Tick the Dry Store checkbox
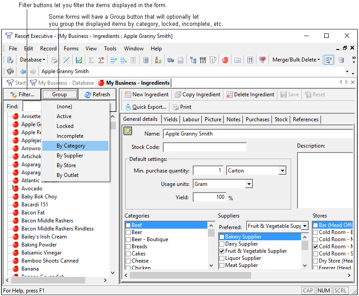The width and height of the screenshot is (359, 296). (x=315, y=261)
